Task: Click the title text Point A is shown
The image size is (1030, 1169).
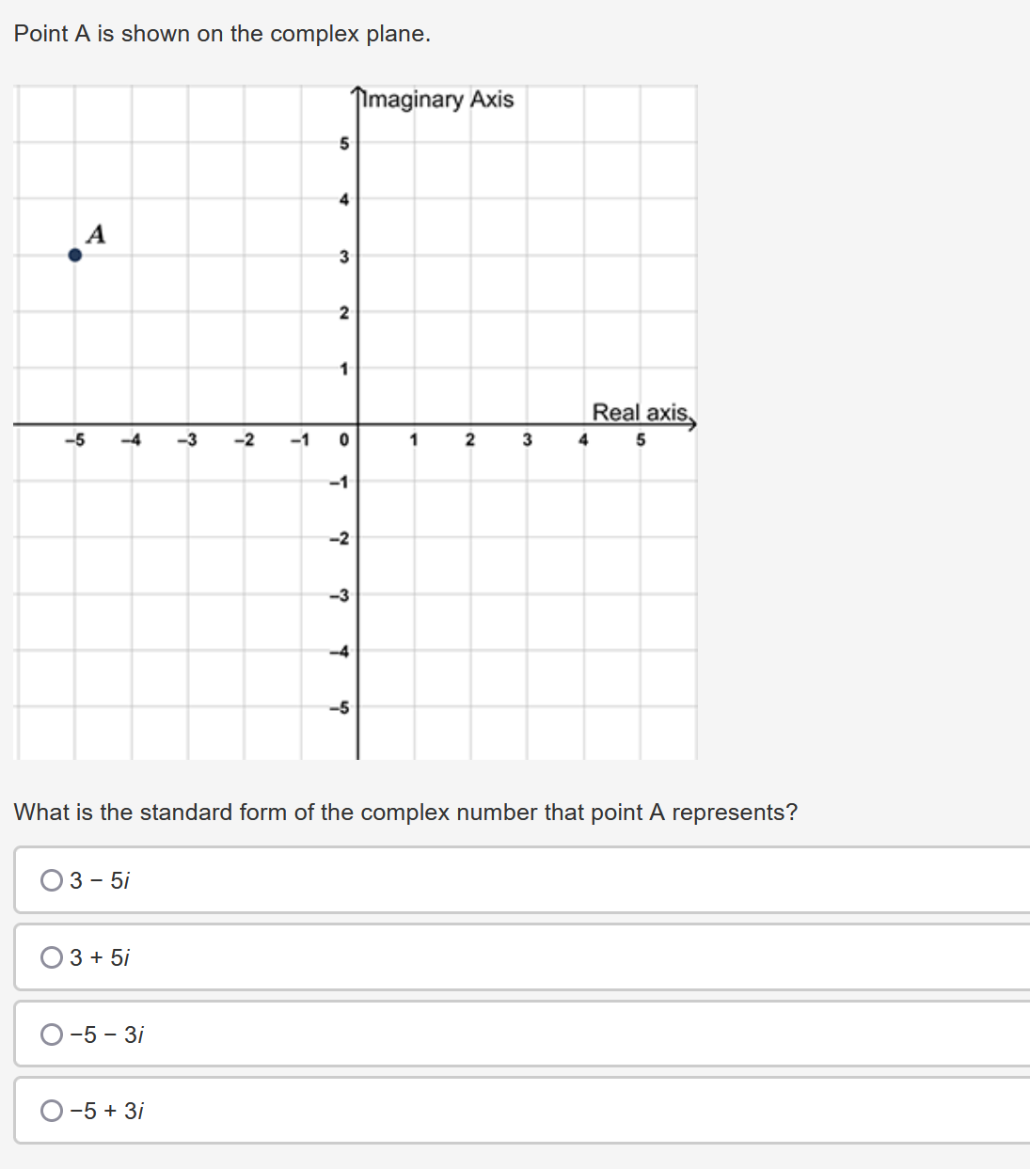Action: click(212, 33)
